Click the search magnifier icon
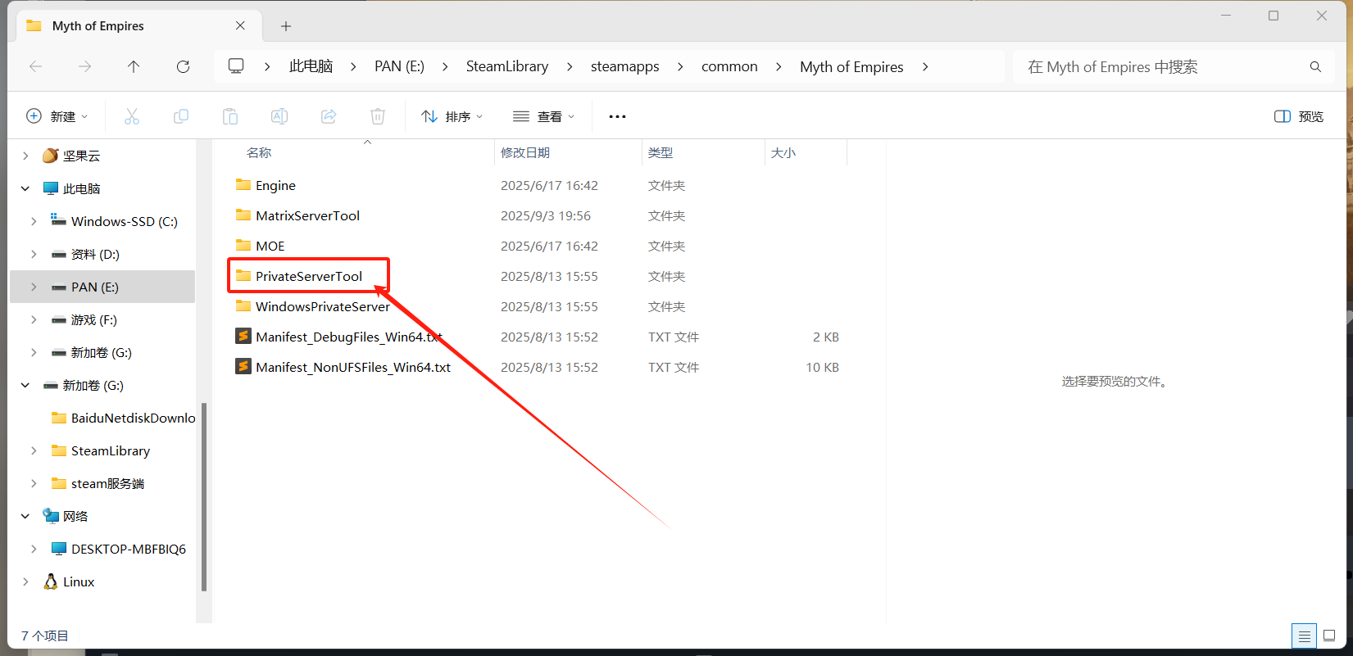 tap(1315, 67)
